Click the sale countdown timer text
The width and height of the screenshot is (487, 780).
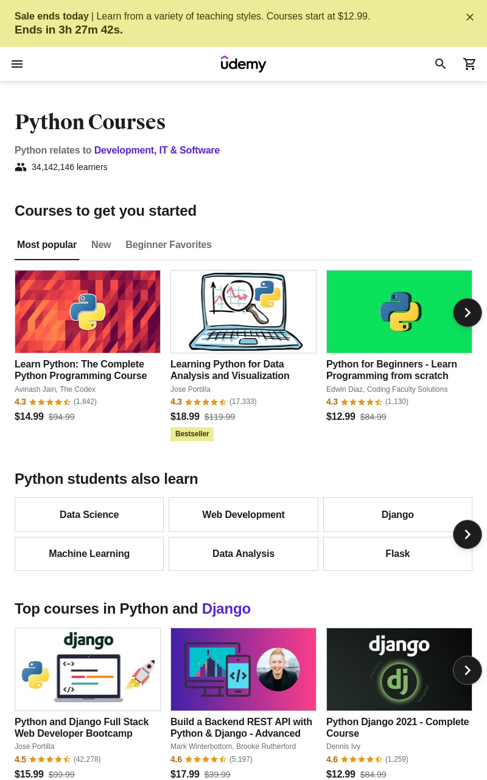pos(69,30)
